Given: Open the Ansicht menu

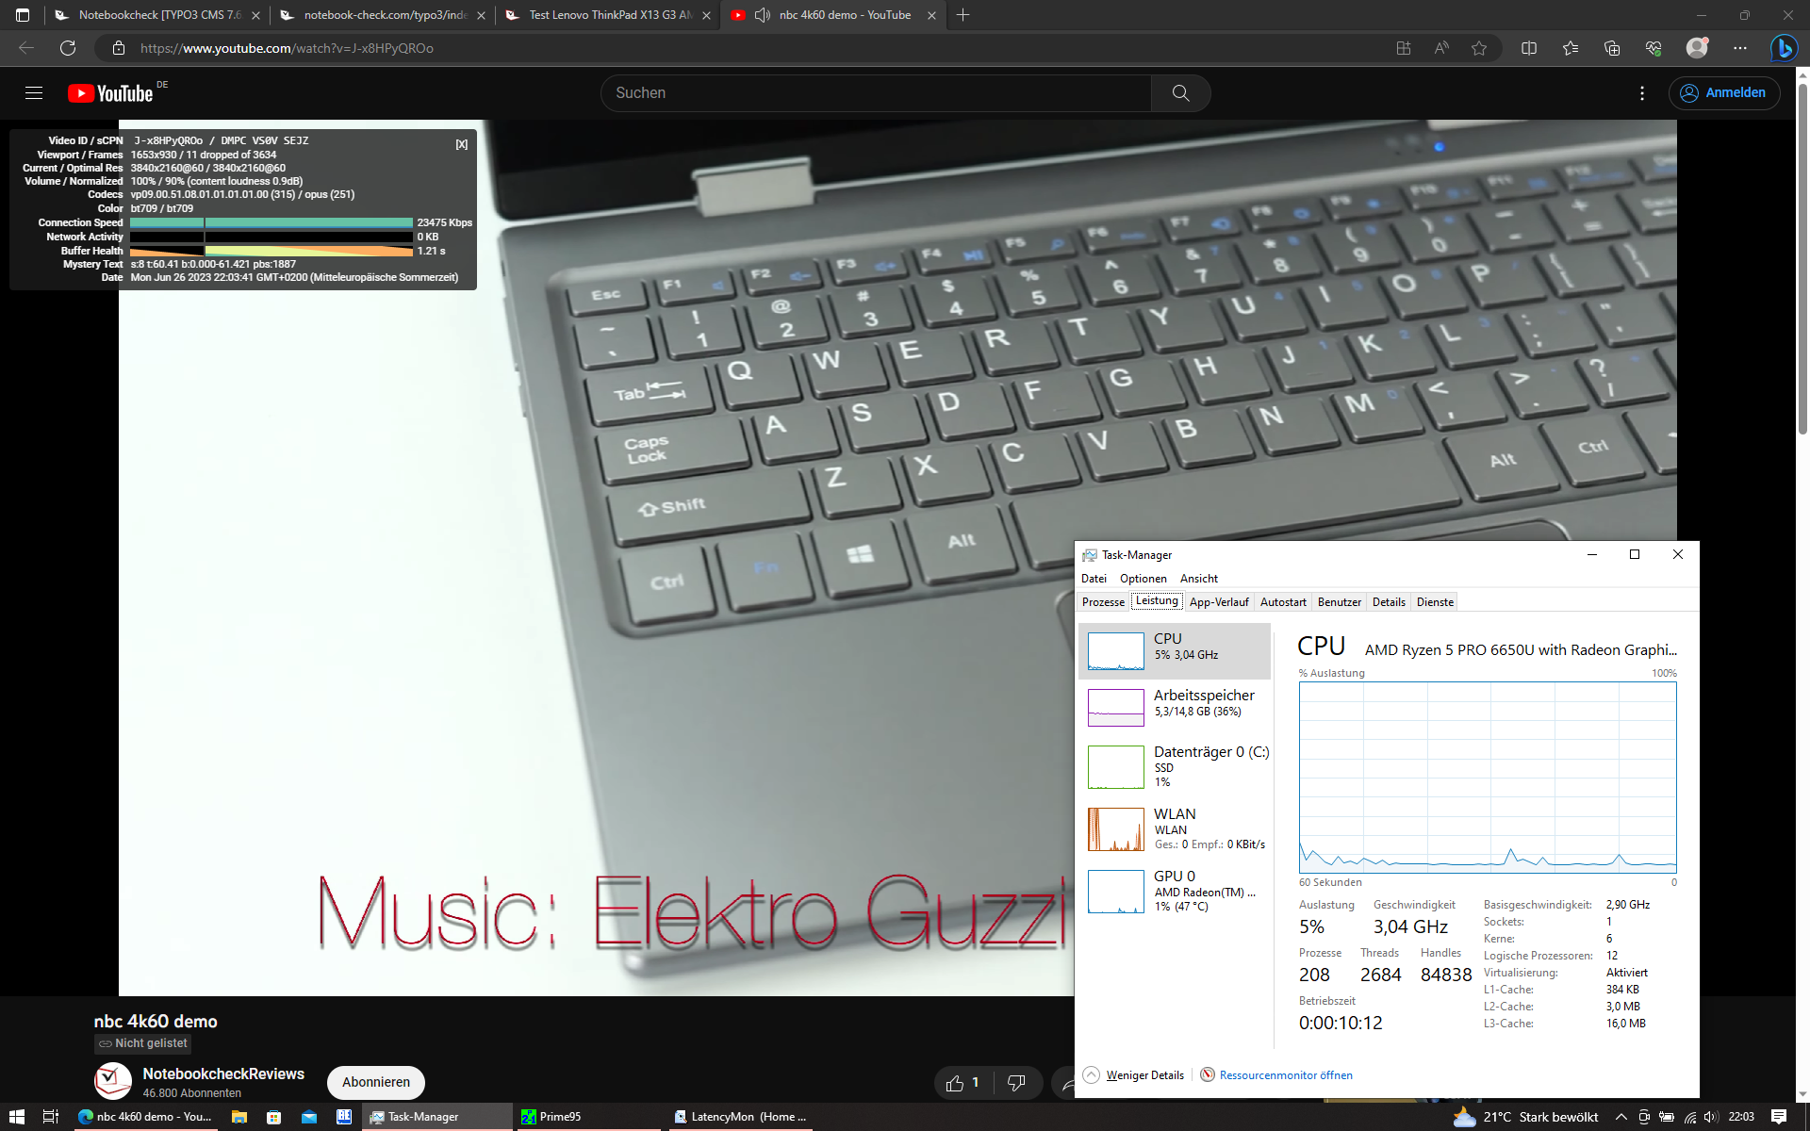Looking at the screenshot, I should click(1198, 579).
